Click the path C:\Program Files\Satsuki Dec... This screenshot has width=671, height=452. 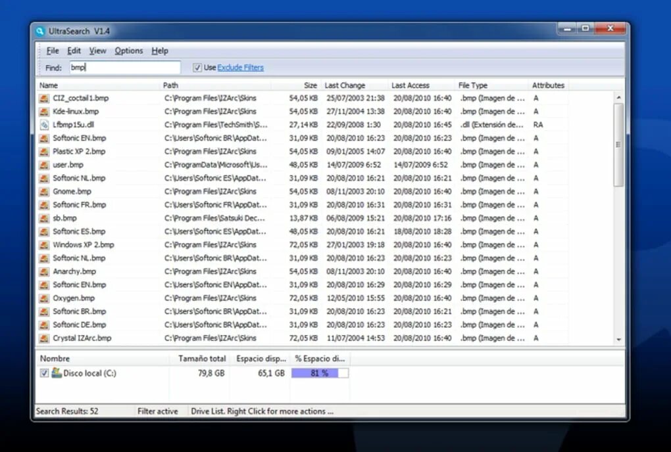tap(215, 218)
